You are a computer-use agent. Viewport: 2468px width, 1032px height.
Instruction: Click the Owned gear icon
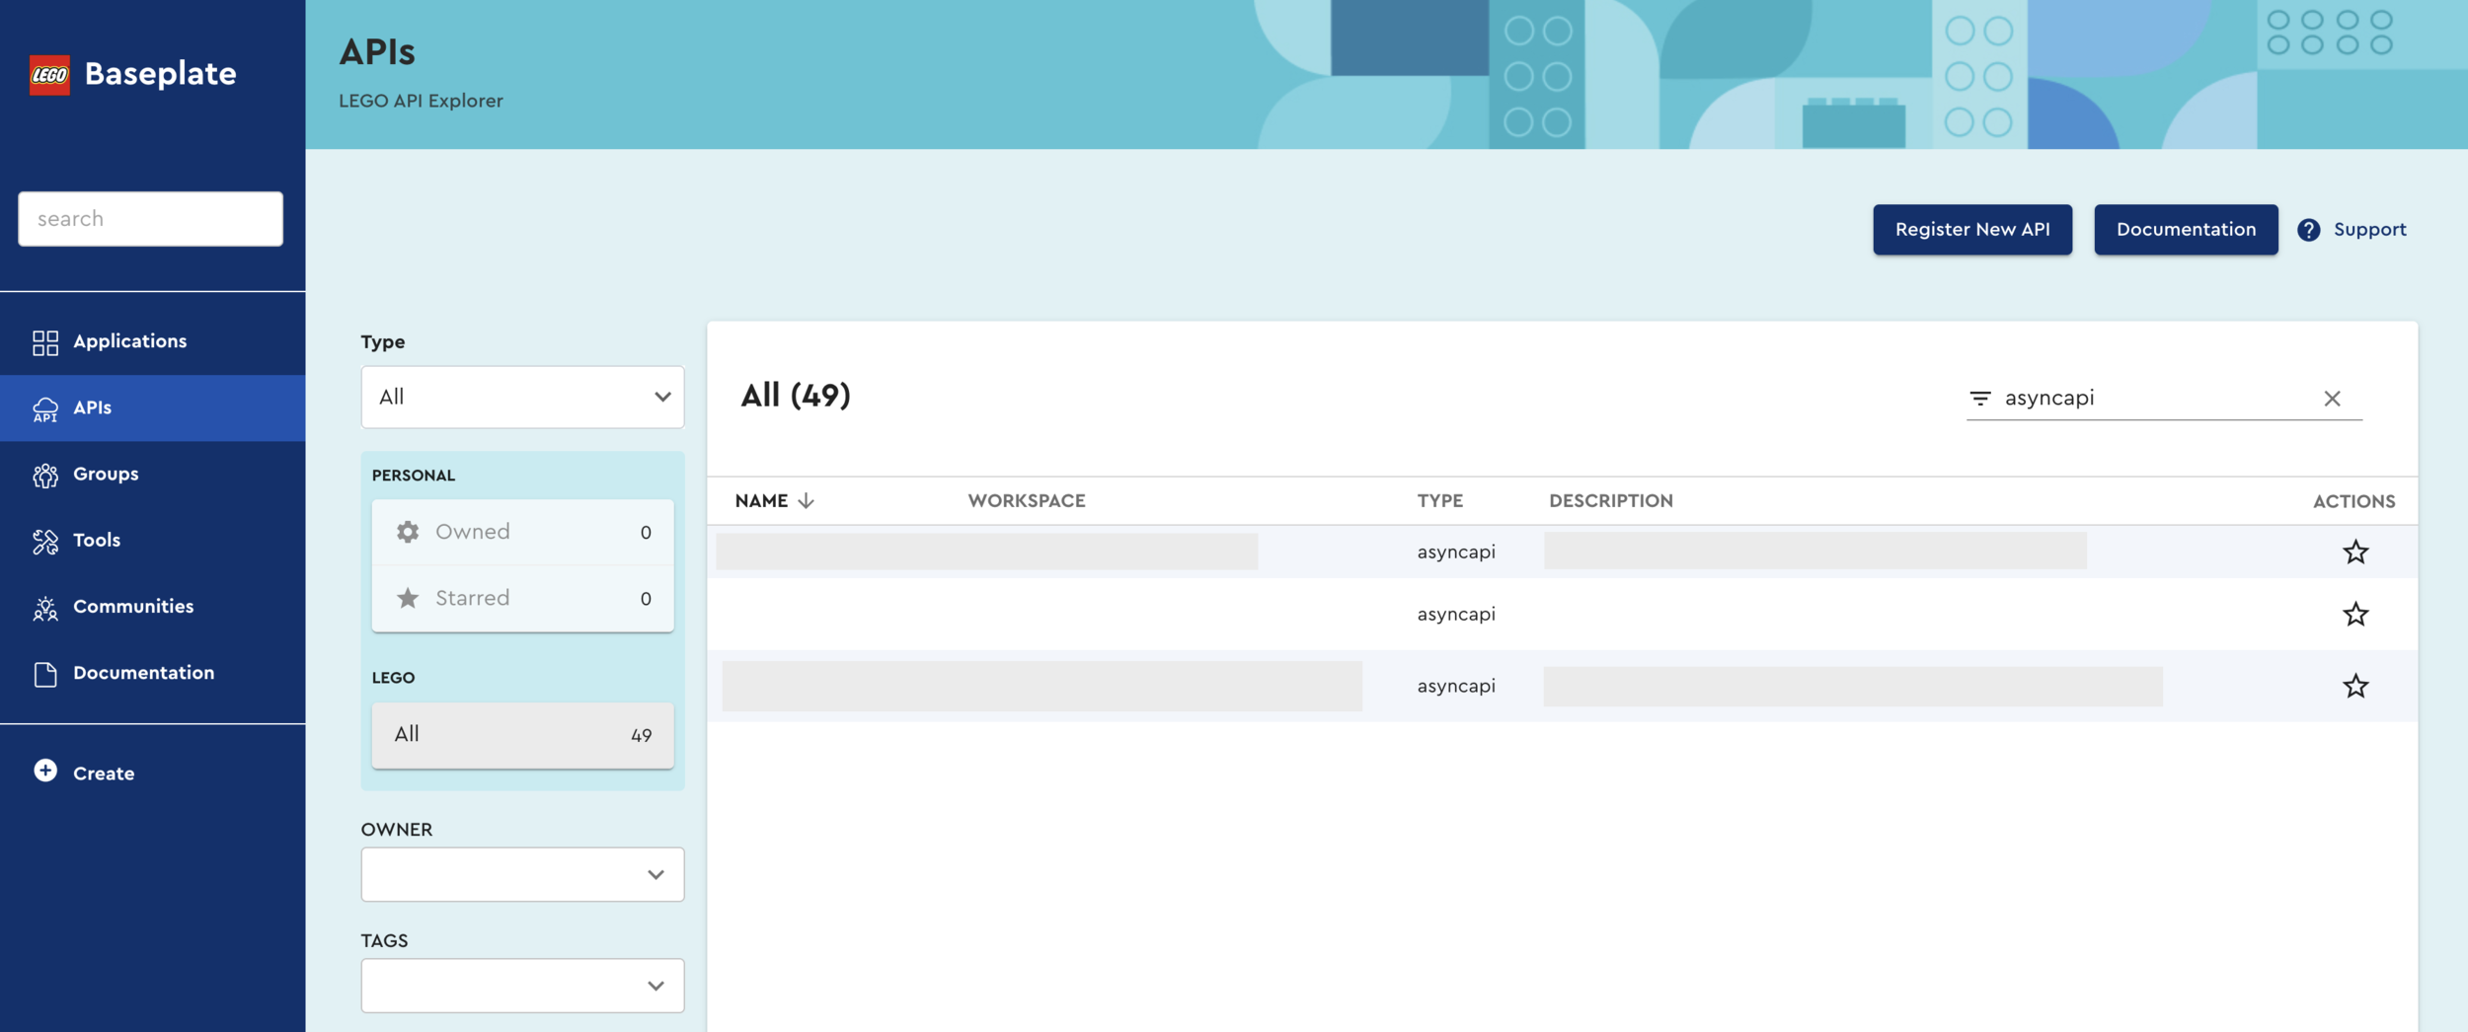[408, 532]
